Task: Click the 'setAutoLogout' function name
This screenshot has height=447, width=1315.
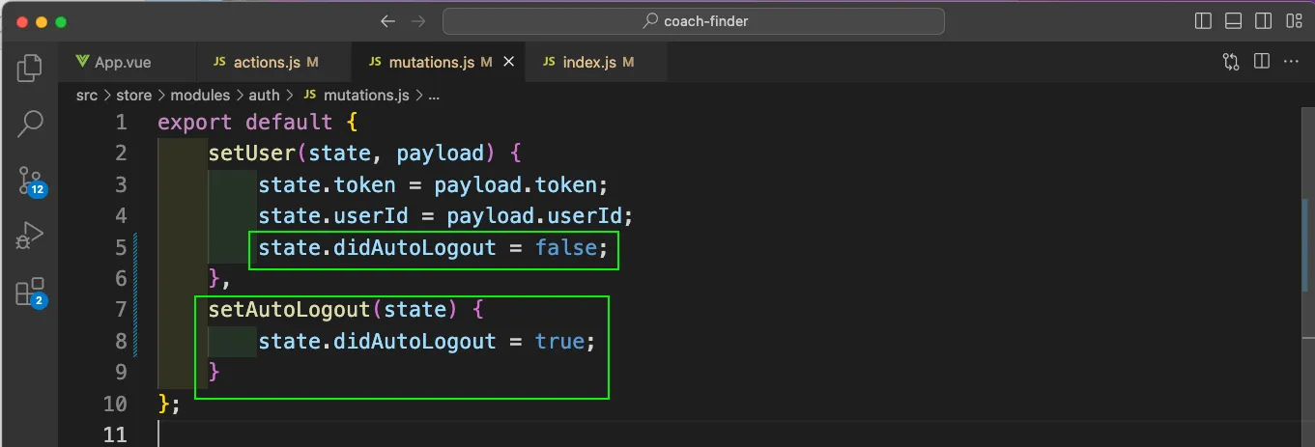Action: pyautogui.click(x=290, y=310)
